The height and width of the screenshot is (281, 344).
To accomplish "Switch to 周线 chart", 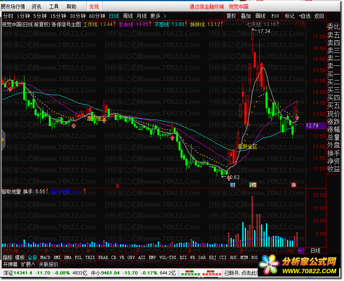I will click(x=128, y=16).
